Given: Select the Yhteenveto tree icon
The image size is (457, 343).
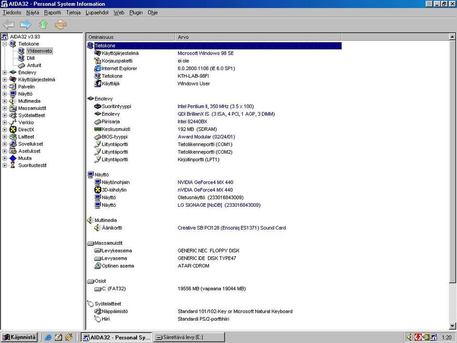Looking at the screenshot, I should tap(21, 51).
